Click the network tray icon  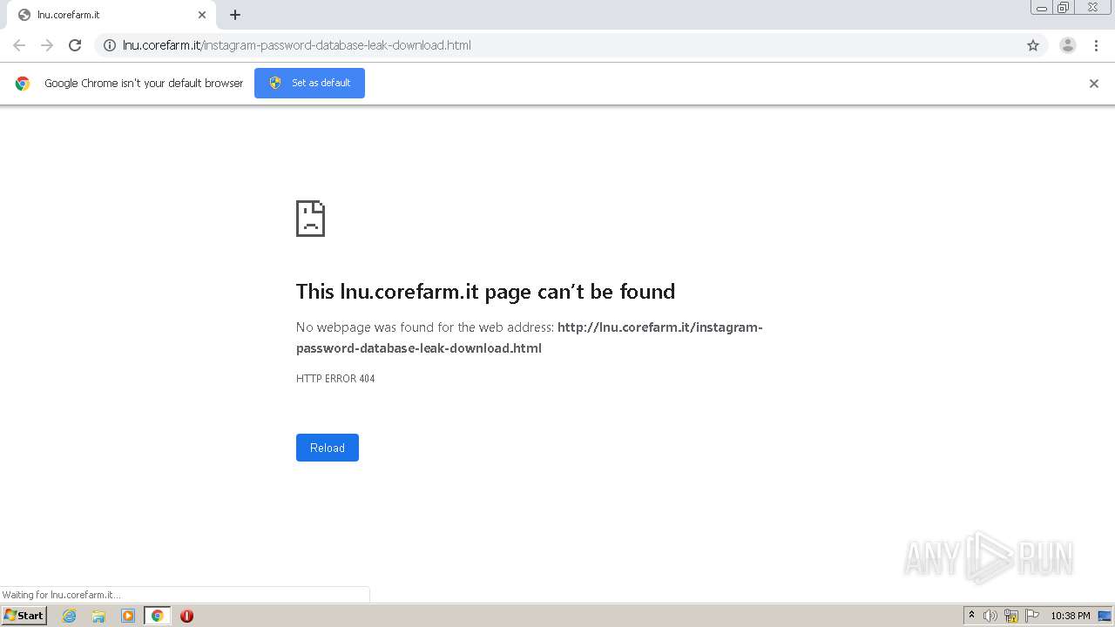click(x=1011, y=616)
